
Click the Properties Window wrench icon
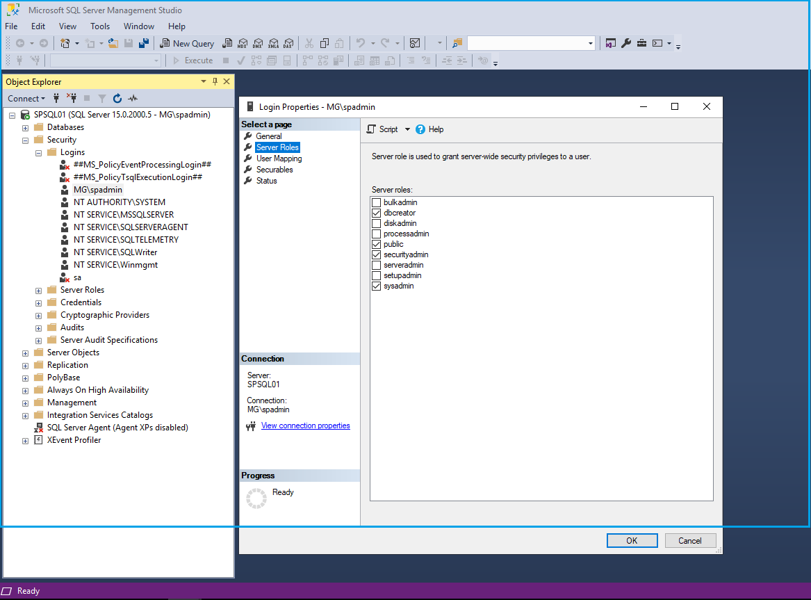625,43
